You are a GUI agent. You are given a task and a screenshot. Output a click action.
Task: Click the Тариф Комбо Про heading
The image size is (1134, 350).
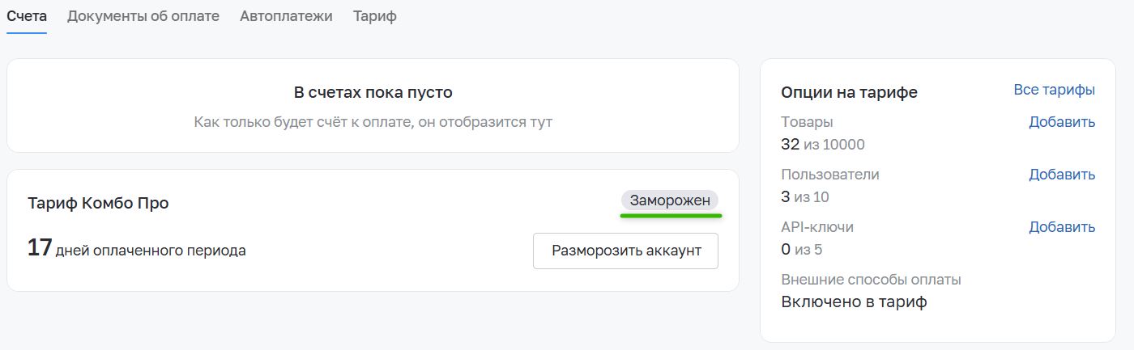(98, 203)
